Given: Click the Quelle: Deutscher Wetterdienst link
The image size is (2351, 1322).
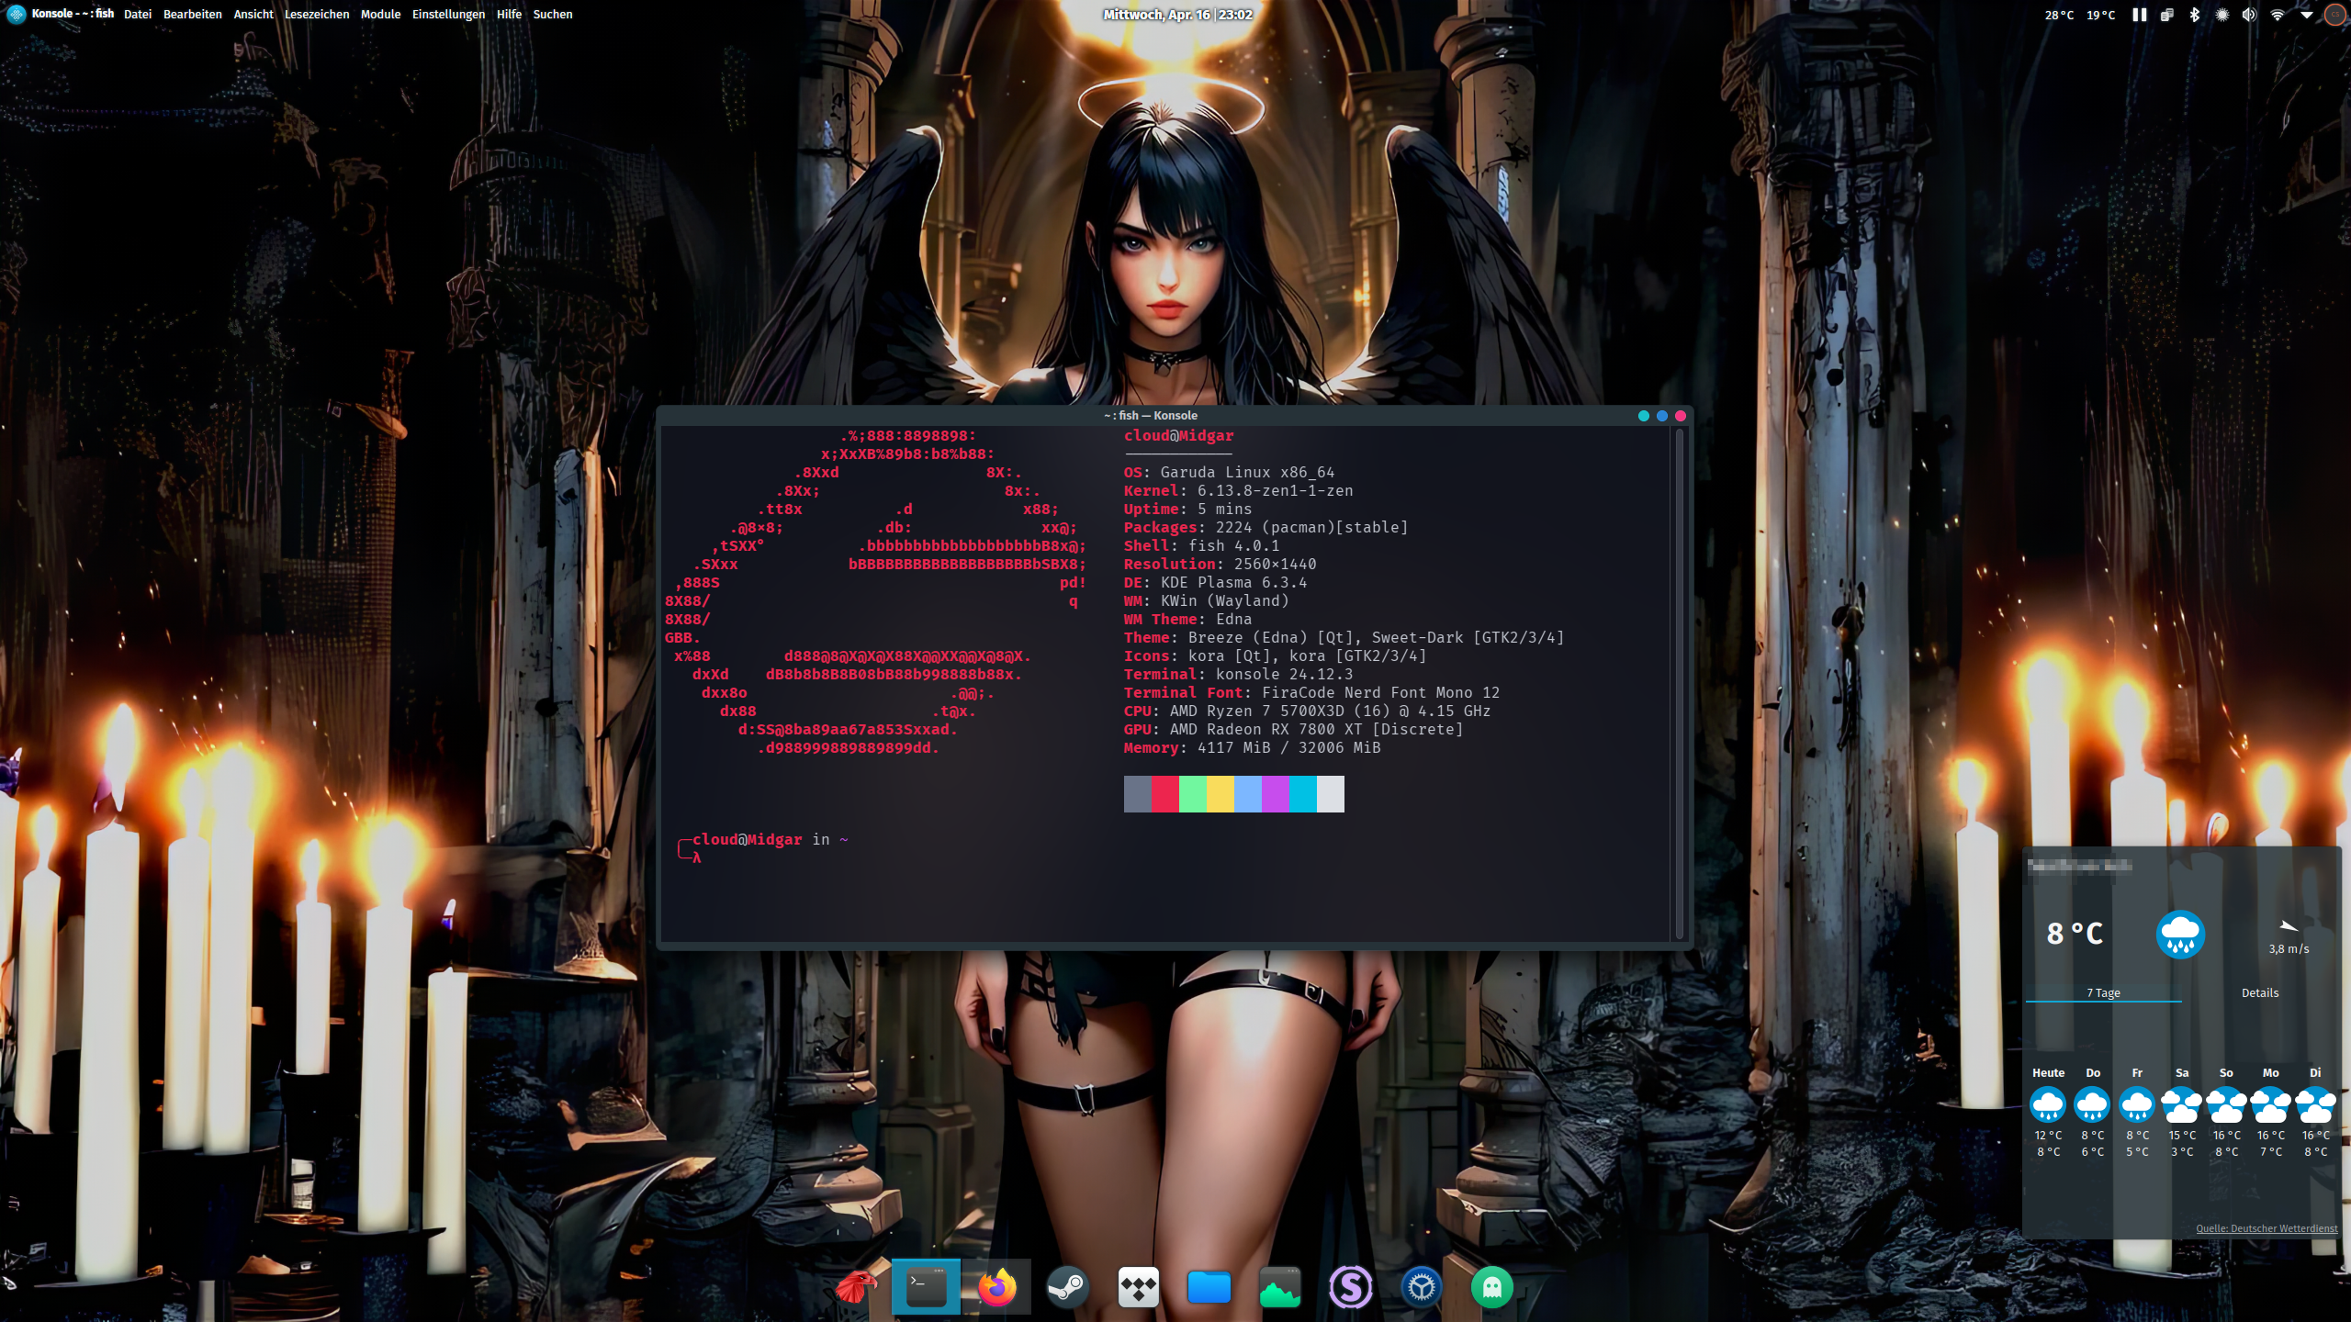Looking at the screenshot, I should pos(2266,1228).
